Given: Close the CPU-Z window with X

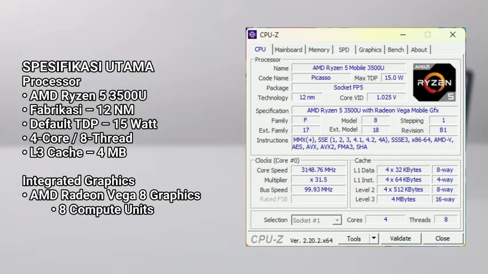Looking at the screenshot, I should click(x=453, y=34).
